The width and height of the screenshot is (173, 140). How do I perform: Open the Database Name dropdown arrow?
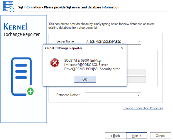coord(139,95)
